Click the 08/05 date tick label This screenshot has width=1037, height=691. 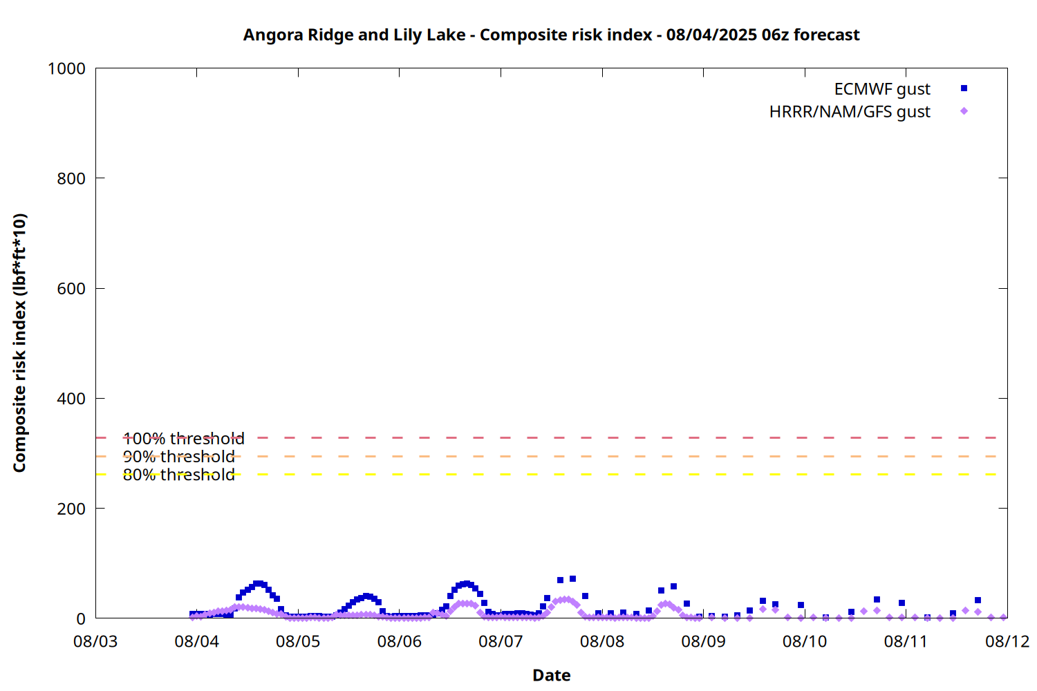coord(298,641)
